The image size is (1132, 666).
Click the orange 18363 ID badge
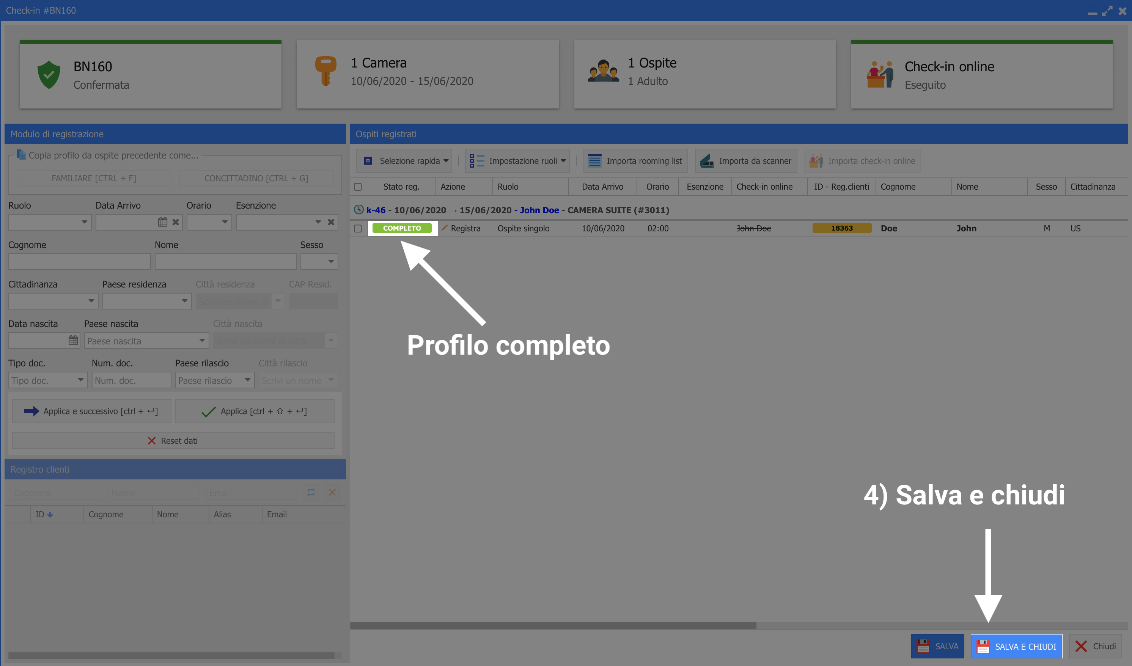(841, 228)
